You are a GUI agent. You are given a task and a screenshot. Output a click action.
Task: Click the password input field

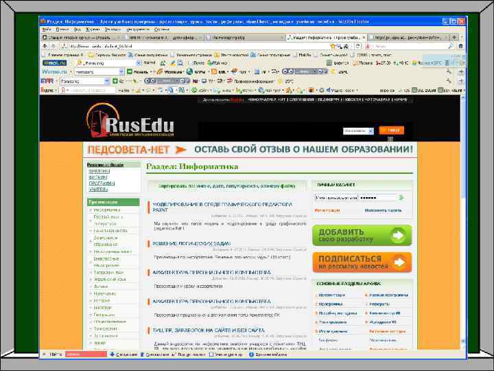pos(378,198)
